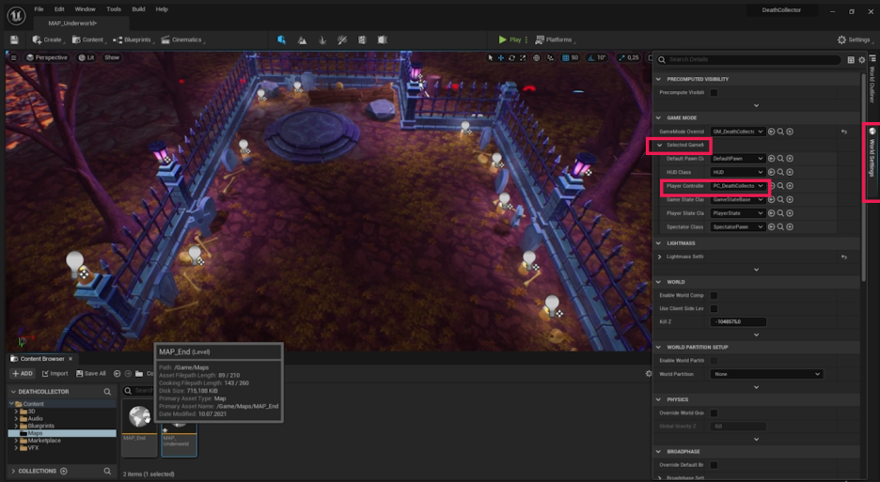Open Player Controller PC_DeathCollector dropdown

click(x=737, y=186)
